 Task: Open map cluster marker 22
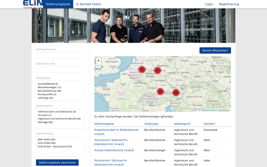[x=160, y=91]
